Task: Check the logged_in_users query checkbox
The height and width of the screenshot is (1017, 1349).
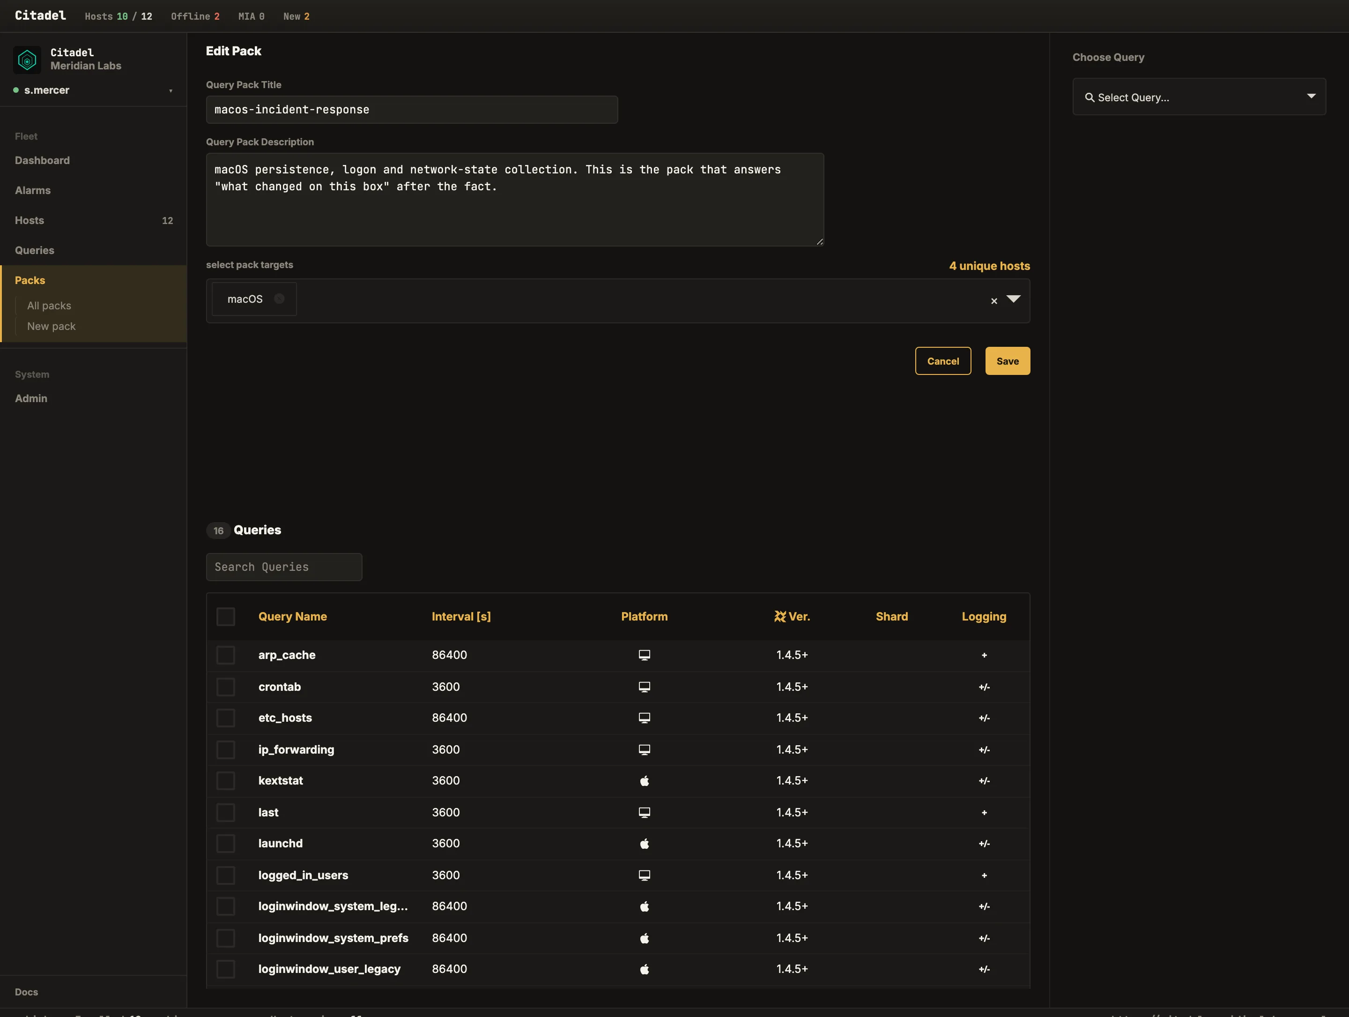Action: (x=226, y=875)
